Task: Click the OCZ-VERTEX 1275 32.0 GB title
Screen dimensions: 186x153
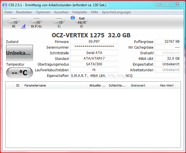Action: 91,35
